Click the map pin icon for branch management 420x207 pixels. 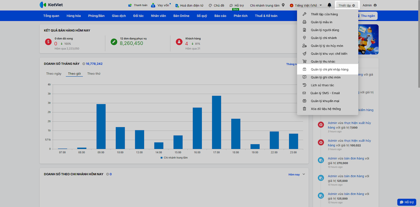pyautogui.click(x=304, y=38)
